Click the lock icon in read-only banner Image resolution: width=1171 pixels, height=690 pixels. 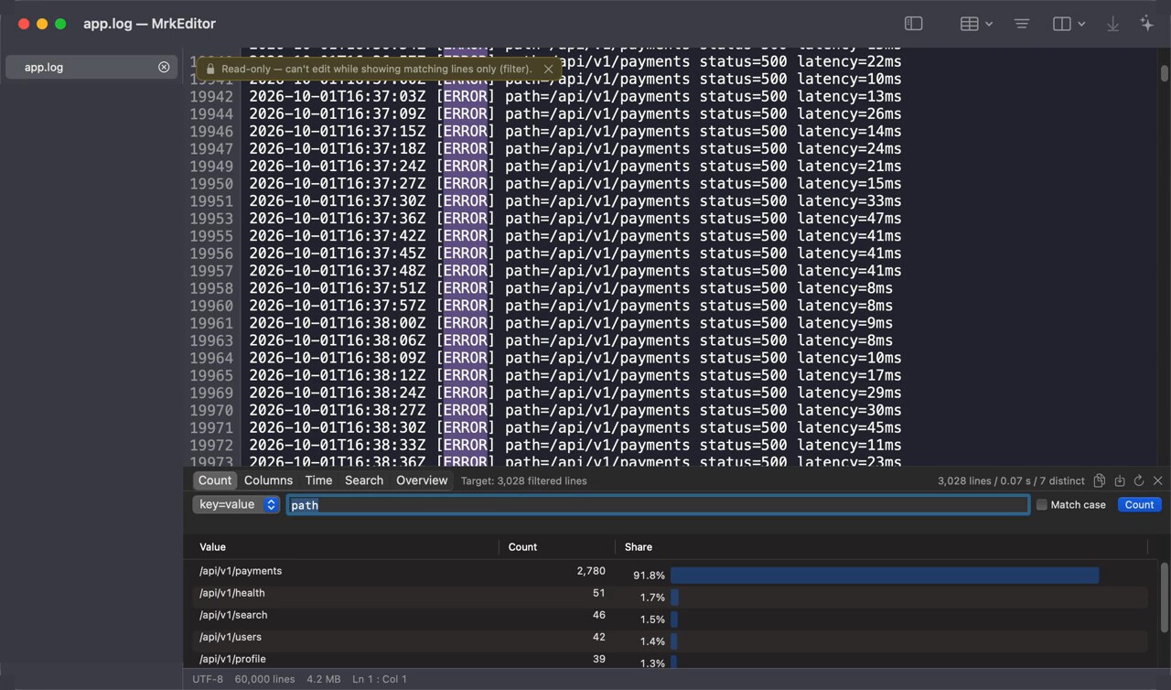pos(210,69)
